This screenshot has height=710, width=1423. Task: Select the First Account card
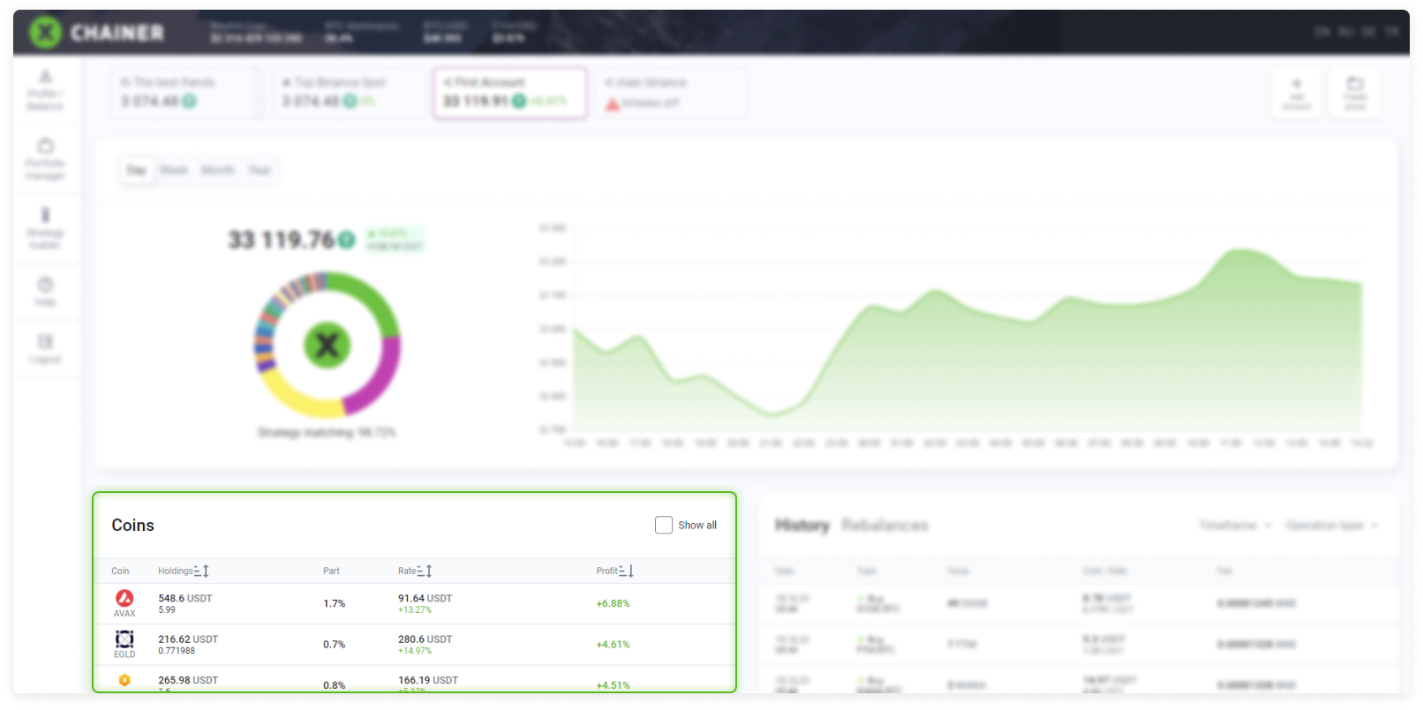[509, 93]
